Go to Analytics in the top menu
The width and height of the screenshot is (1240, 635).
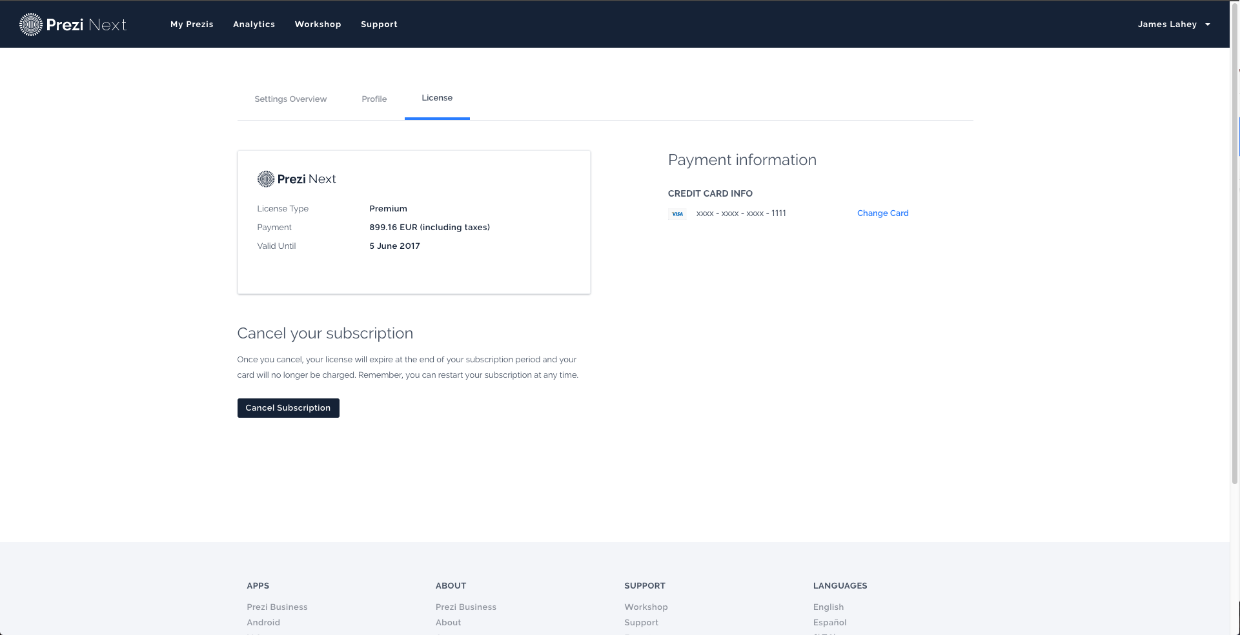(254, 24)
